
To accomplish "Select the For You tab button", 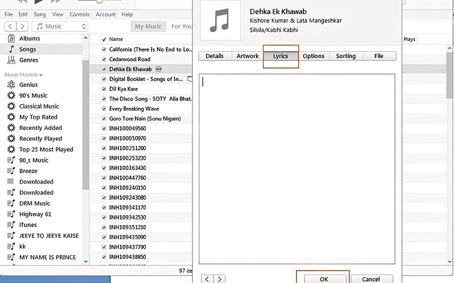I will pos(182,26).
